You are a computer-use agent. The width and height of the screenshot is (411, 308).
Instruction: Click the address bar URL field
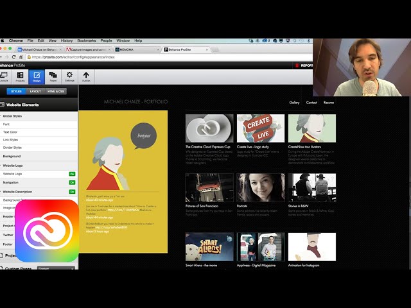coord(170,57)
